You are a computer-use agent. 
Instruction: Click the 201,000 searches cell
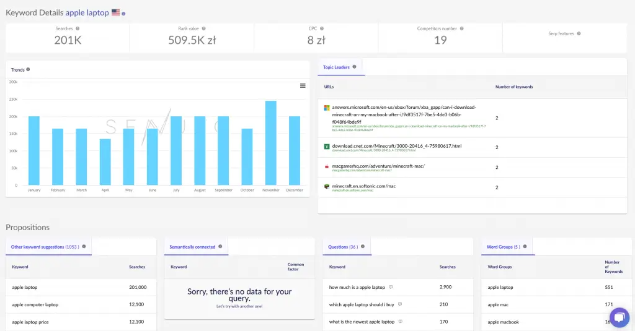pos(138,287)
